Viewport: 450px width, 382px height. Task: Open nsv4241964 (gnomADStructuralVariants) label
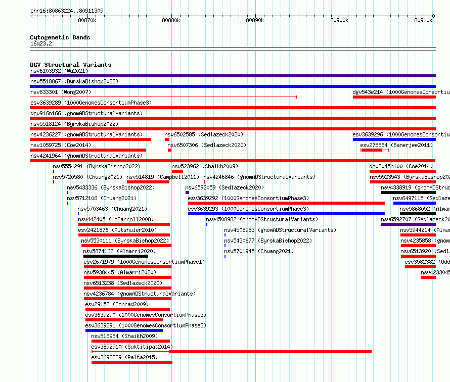[x=86, y=156]
